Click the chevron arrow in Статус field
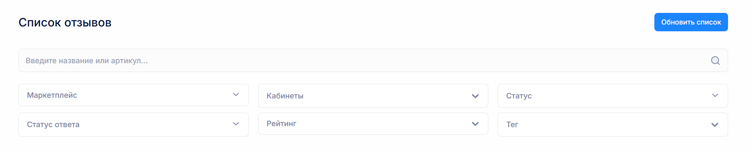751x151 pixels. [x=715, y=96]
